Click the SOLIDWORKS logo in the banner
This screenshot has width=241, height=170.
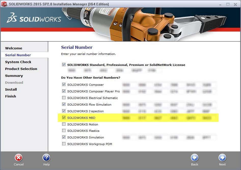point(34,18)
